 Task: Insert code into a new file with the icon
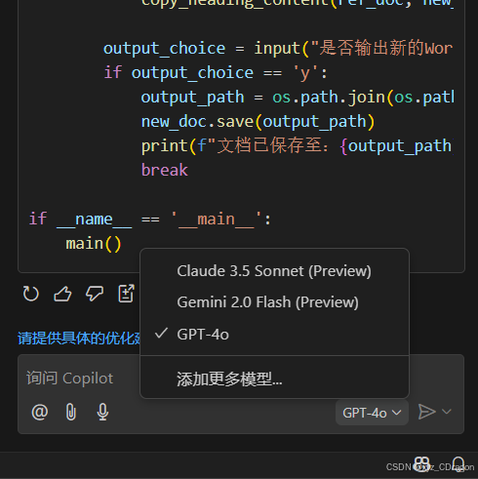126,294
